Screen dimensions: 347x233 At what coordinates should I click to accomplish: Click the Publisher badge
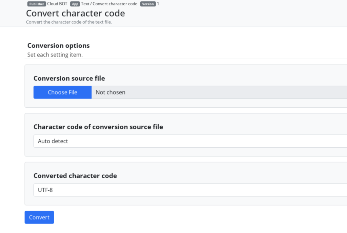[x=37, y=4]
